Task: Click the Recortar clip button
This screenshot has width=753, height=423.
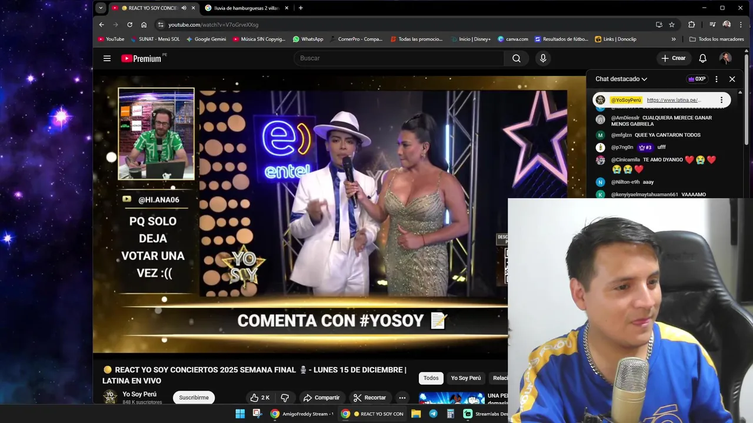Action: [369, 398]
